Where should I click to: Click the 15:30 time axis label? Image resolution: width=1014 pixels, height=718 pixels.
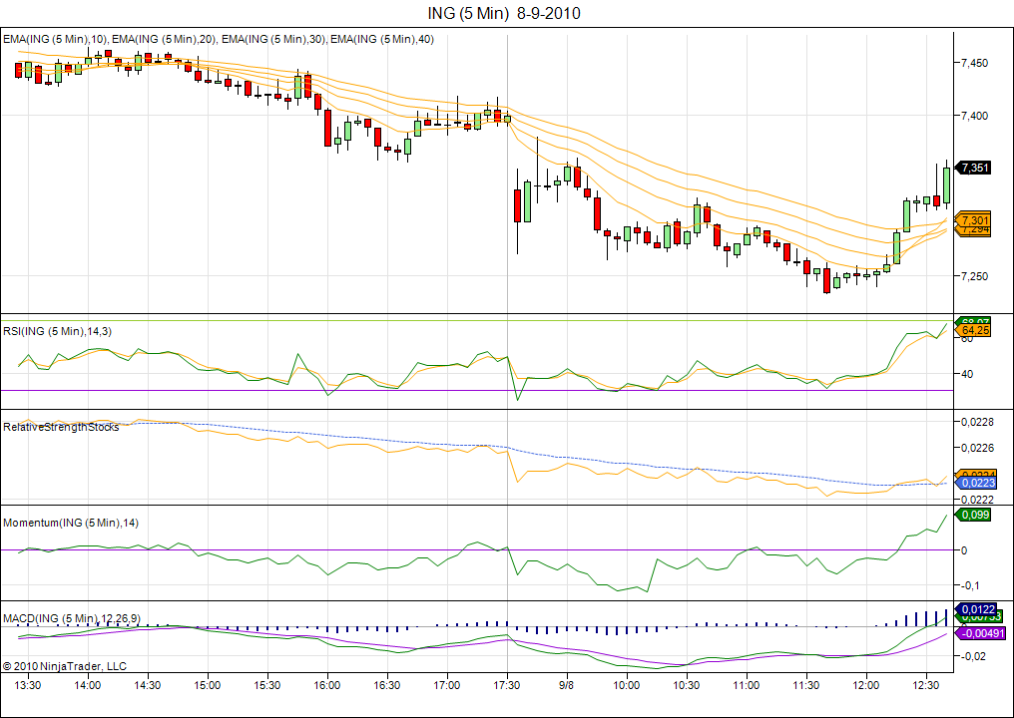[267, 684]
